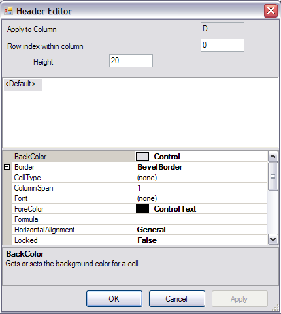Click the OK button
Screen dimensions: 281x314
point(114,299)
